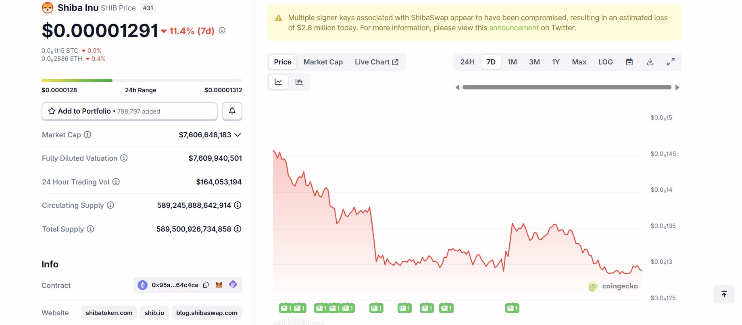The height and width of the screenshot is (325, 742).
Task: Copy the contract address
Action: pos(206,285)
